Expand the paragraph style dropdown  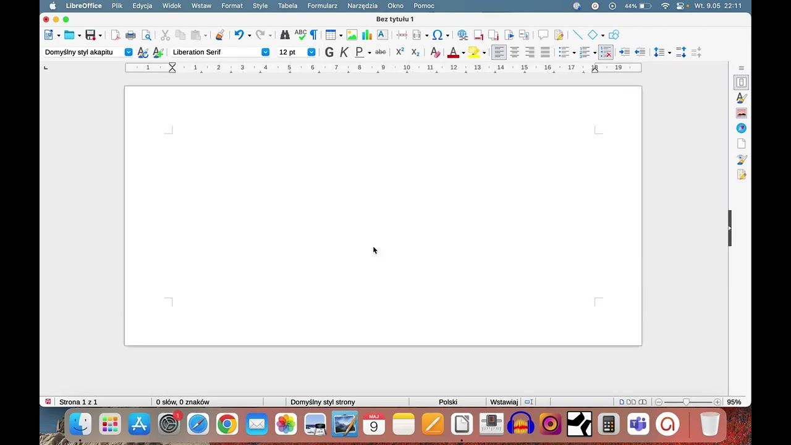(x=129, y=52)
